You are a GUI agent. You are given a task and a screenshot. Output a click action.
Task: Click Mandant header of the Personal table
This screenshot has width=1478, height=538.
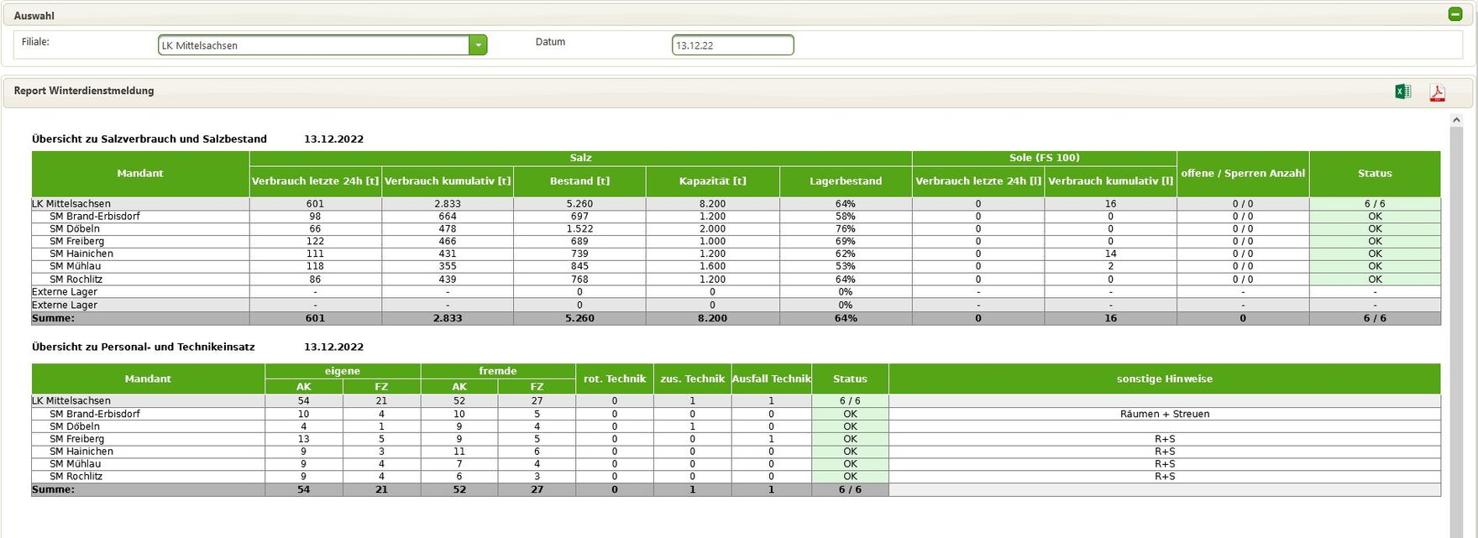coord(148,379)
